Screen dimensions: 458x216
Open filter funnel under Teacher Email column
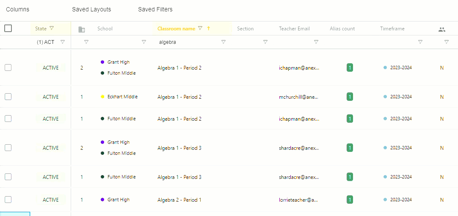tap(316, 42)
